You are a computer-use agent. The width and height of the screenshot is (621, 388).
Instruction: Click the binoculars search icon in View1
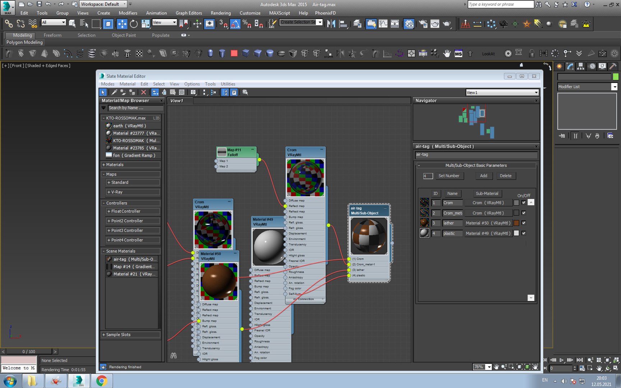point(174,355)
